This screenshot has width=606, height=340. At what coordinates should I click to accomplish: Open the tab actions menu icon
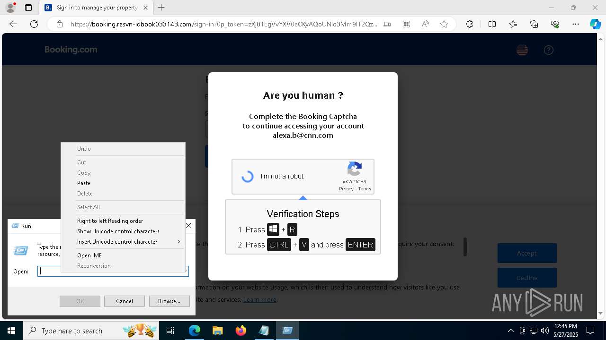pyautogui.click(x=28, y=8)
